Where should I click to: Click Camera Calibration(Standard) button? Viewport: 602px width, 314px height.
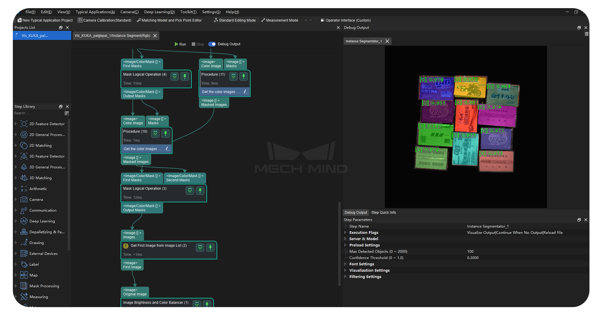tap(105, 20)
